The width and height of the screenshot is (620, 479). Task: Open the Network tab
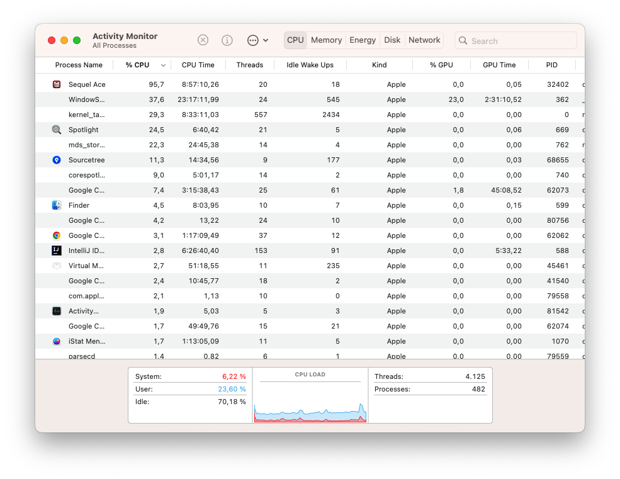pyautogui.click(x=424, y=40)
